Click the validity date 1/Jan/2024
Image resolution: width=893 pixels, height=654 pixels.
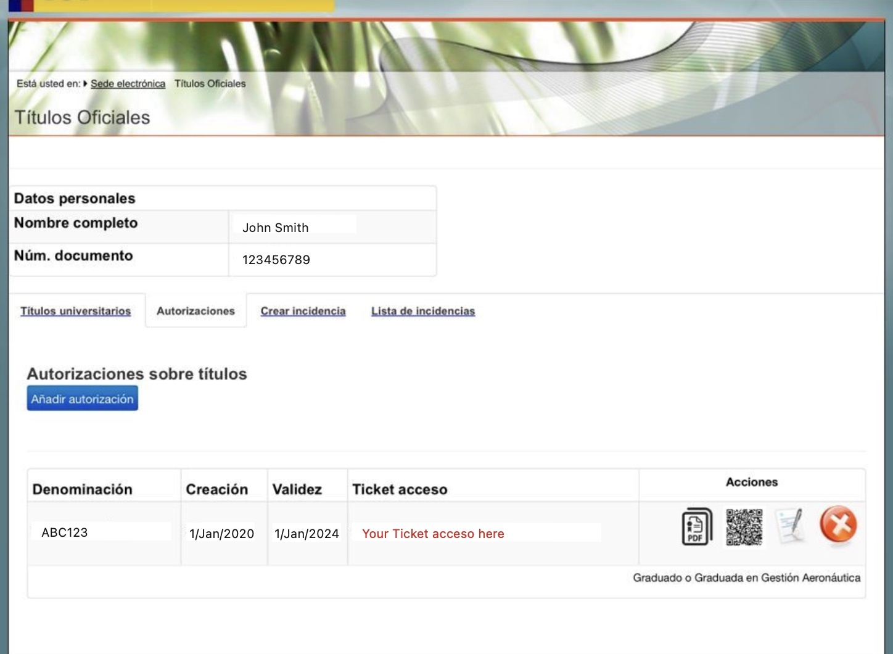(307, 534)
